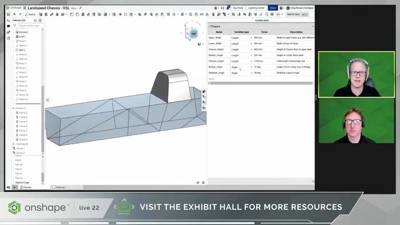Click the Search tools field
This screenshot has width=400, height=225.
(x=297, y=14)
